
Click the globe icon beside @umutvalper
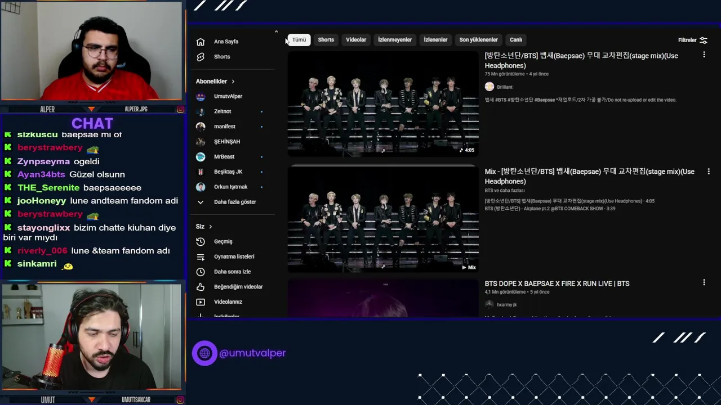pos(204,353)
